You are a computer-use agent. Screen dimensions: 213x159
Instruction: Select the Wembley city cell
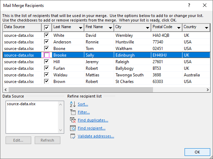(x=133, y=35)
